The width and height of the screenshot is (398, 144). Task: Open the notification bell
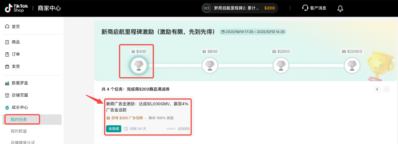(x=340, y=8)
